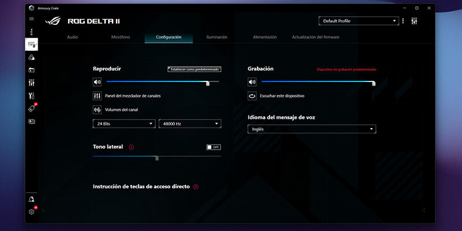Click the Idioma del mensaje de voz heading
This screenshot has width=462, height=231.
click(281, 117)
